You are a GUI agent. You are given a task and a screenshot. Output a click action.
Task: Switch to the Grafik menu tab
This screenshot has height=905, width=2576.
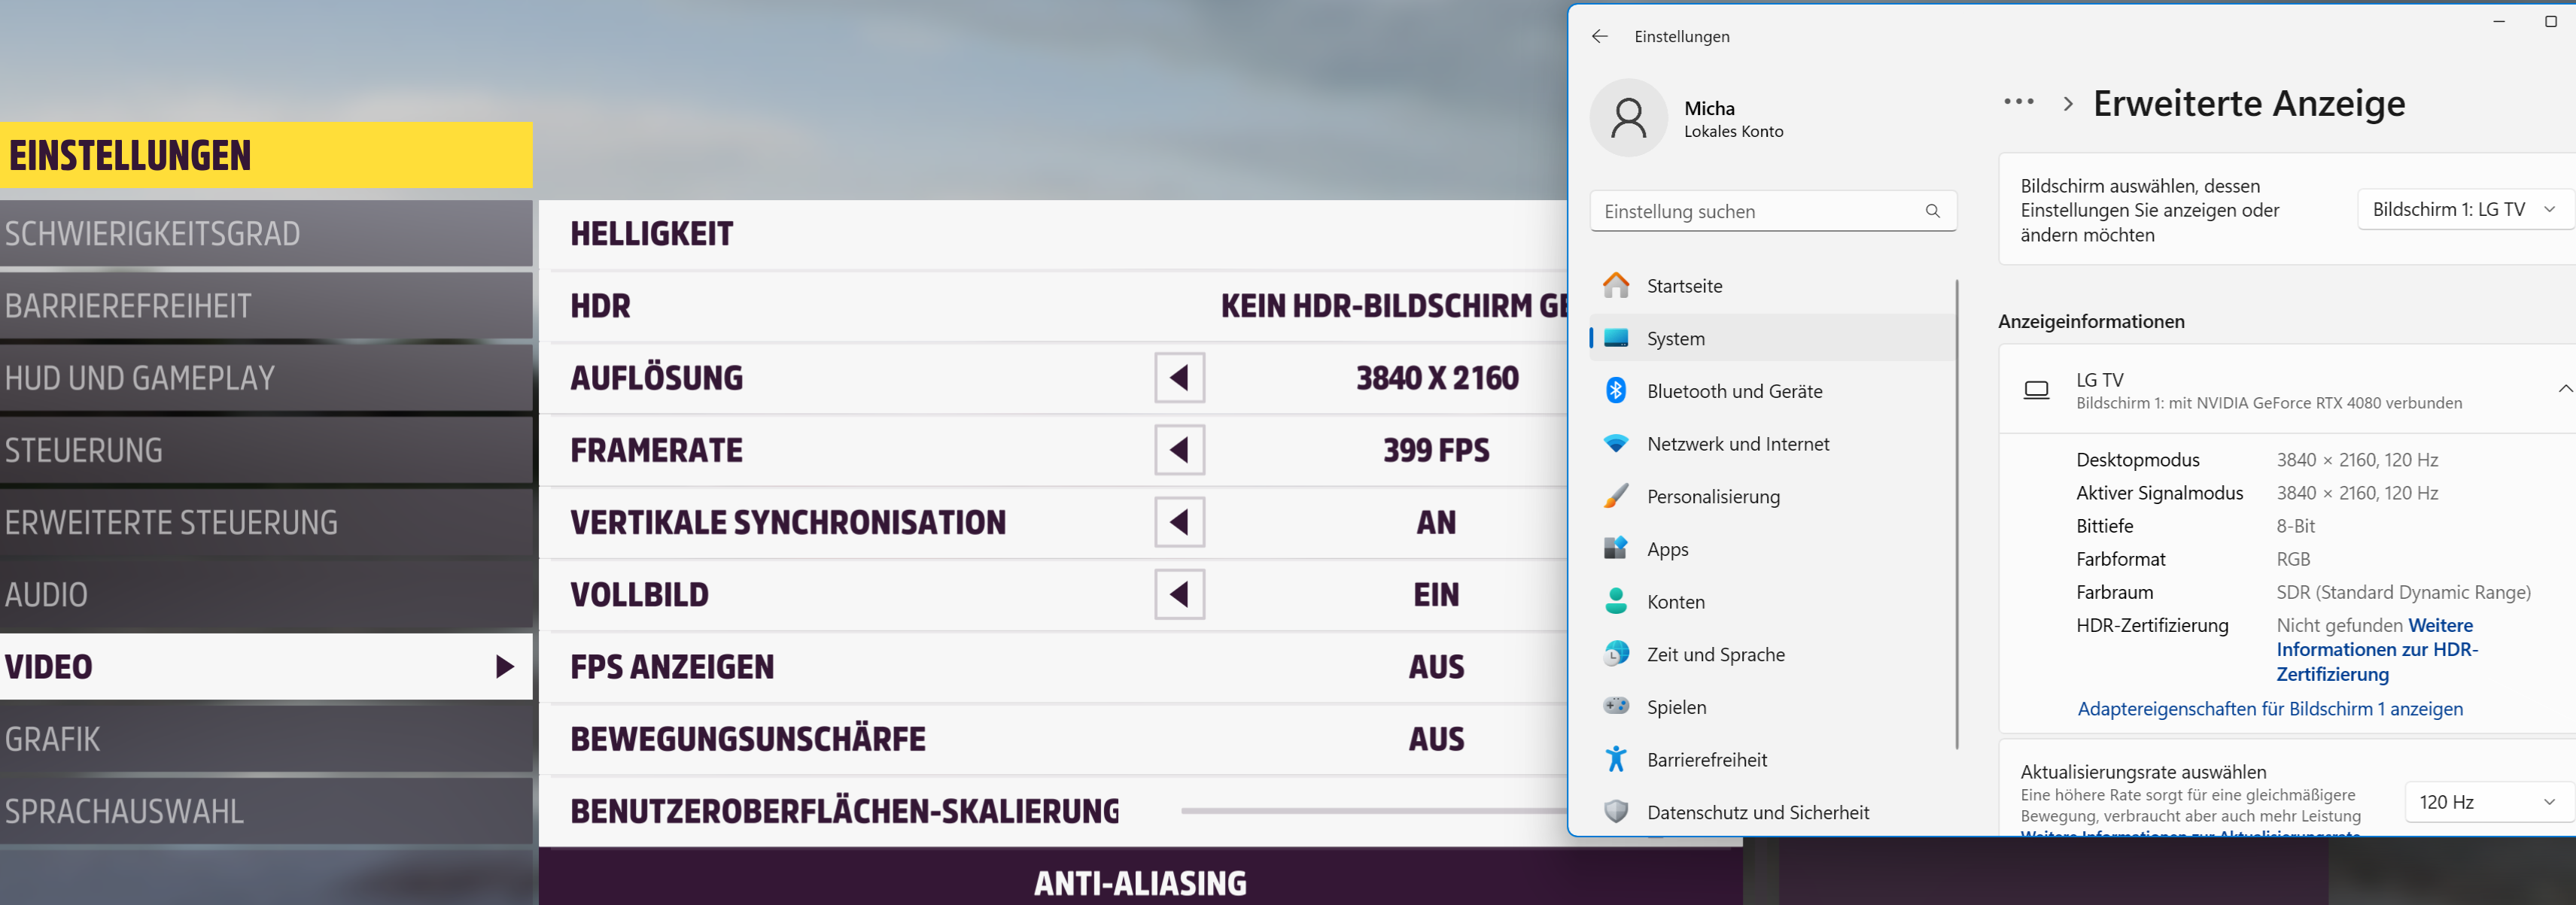265,739
